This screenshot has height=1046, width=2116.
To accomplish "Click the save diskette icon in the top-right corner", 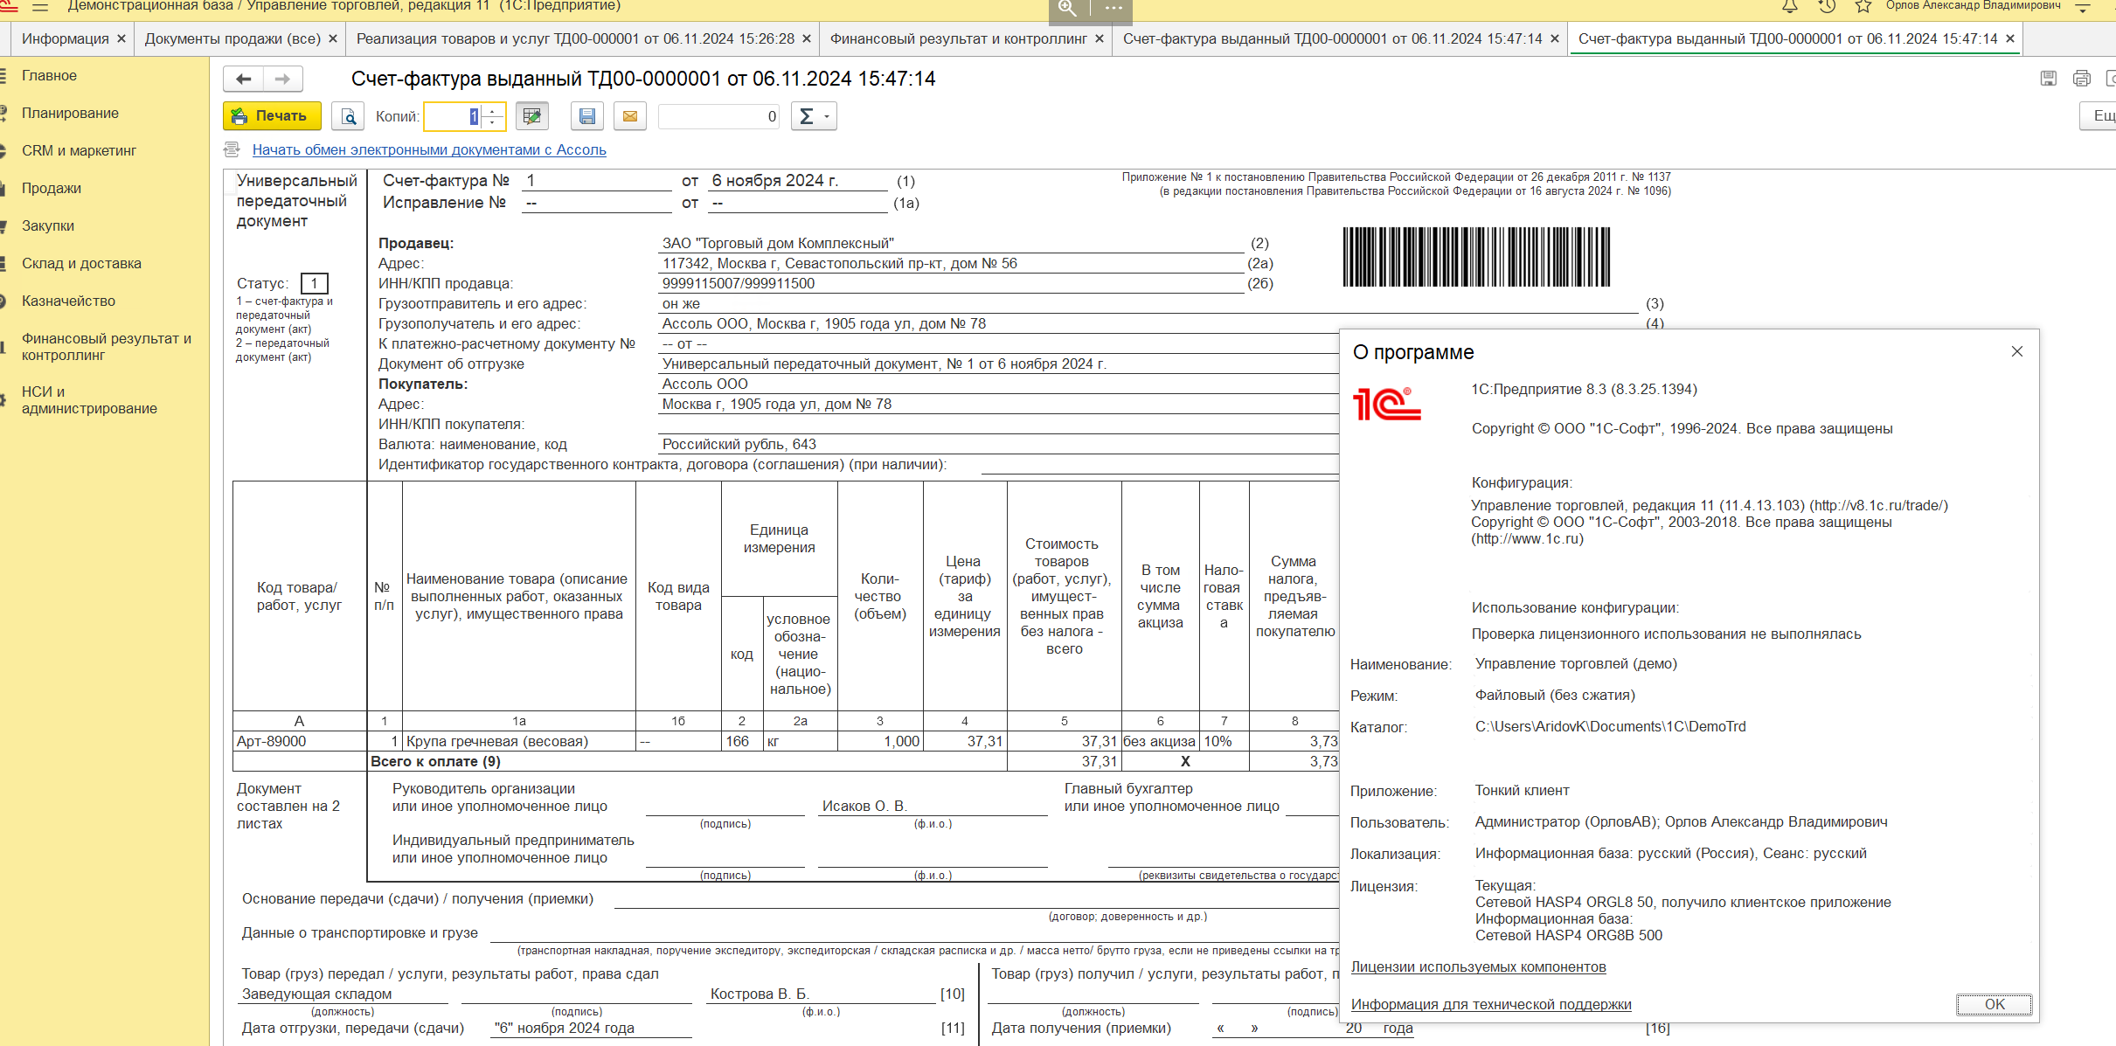I will pyautogui.click(x=2049, y=79).
